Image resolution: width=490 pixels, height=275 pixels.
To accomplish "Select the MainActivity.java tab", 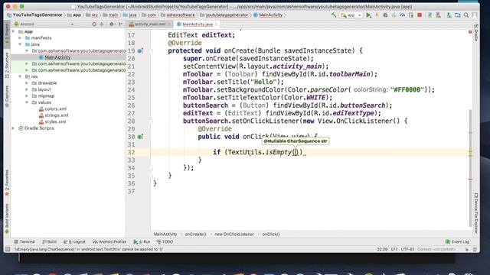I will coord(197,24).
